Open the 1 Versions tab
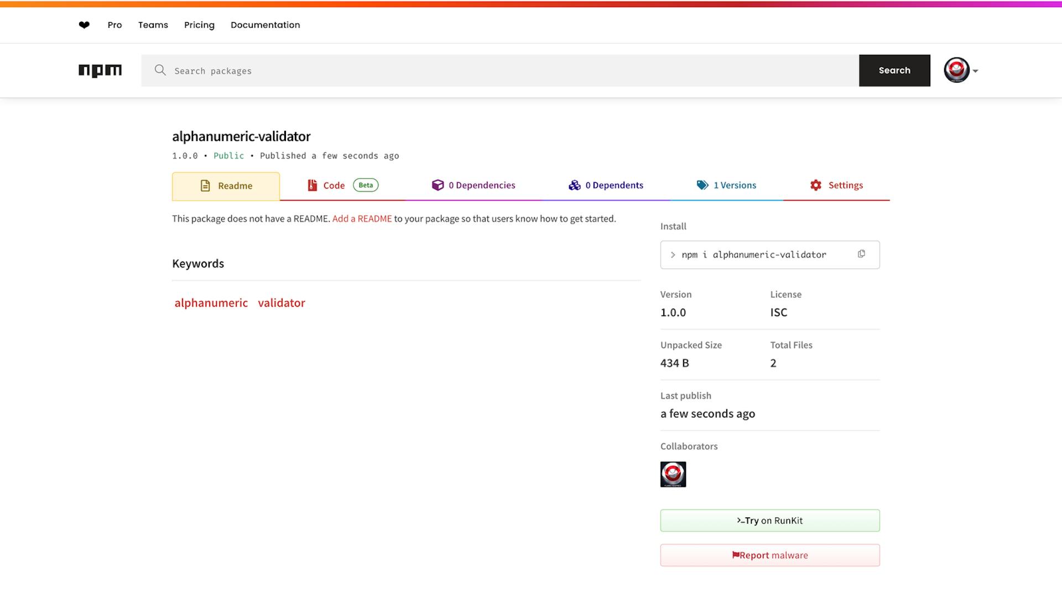 (x=726, y=185)
